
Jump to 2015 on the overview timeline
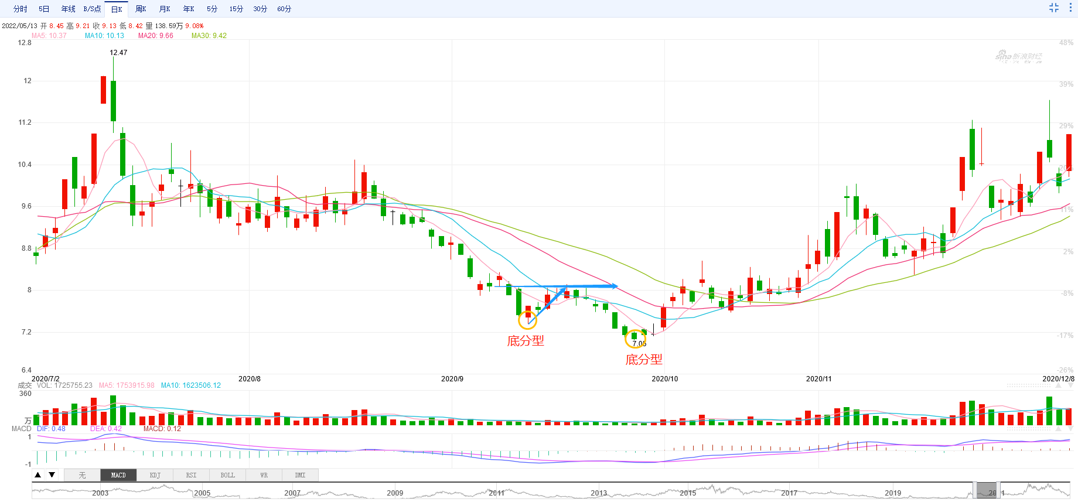688,493
